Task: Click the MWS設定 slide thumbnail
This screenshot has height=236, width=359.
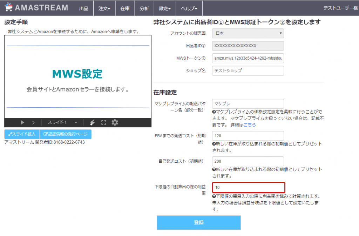Action: tap(78, 76)
